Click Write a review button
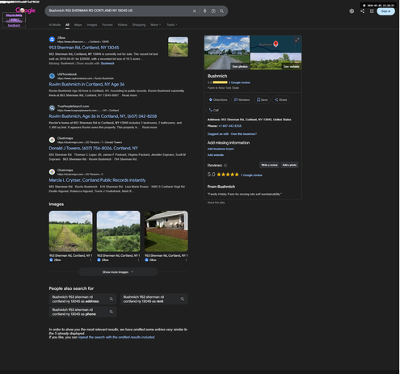 [x=269, y=165]
